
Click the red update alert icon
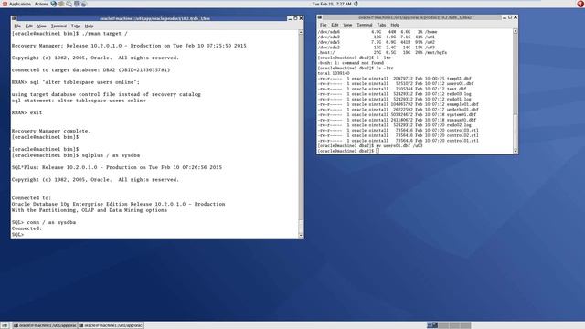tap(580, 4)
